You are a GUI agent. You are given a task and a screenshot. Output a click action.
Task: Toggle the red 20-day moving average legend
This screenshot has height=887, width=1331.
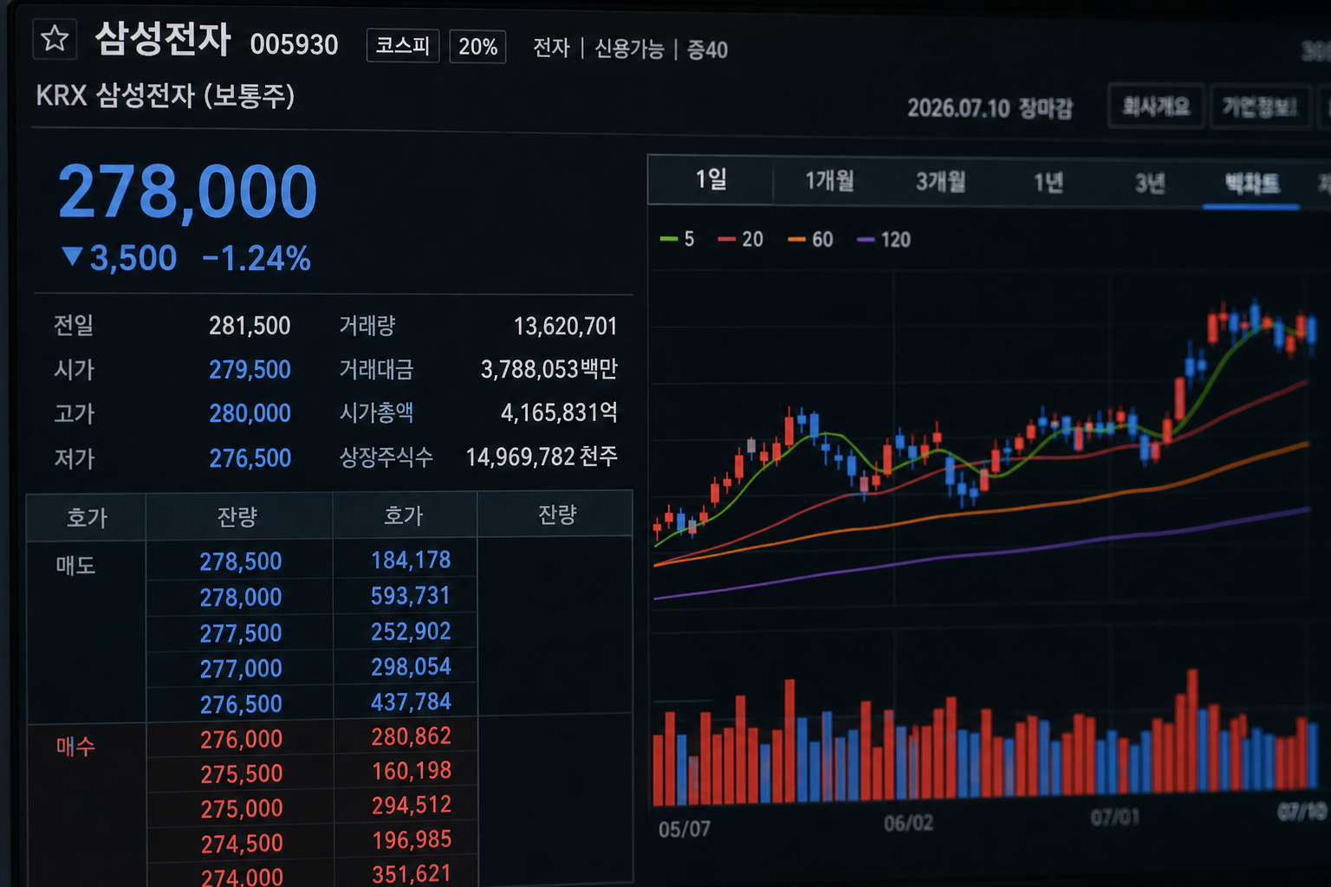740,239
